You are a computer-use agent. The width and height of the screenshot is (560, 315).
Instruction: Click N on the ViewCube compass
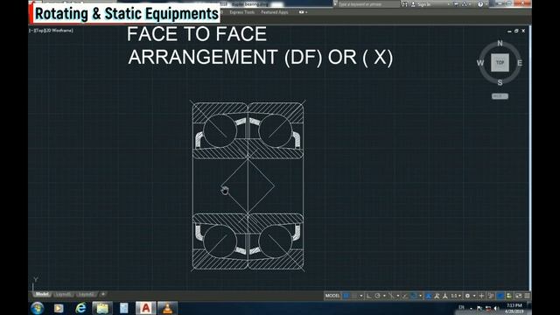click(500, 43)
